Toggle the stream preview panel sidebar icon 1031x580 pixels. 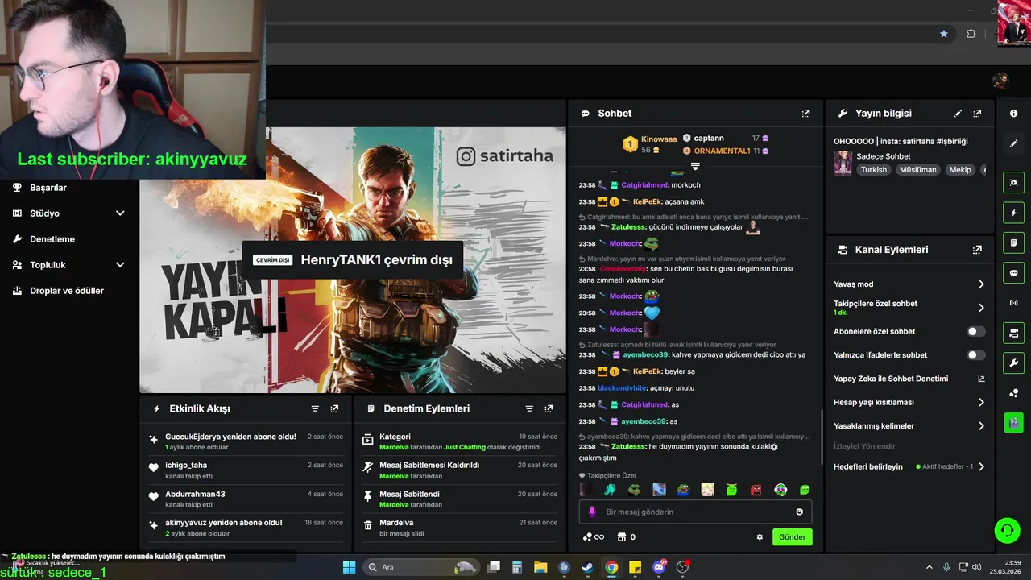click(1013, 183)
